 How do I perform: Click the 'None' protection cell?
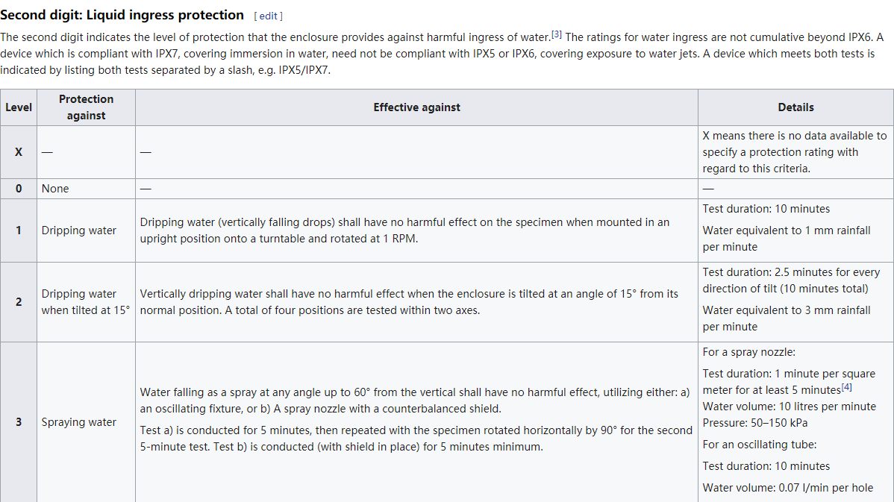click(86, 189)
